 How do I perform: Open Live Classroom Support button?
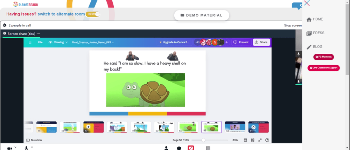click(x=323, y=68)
